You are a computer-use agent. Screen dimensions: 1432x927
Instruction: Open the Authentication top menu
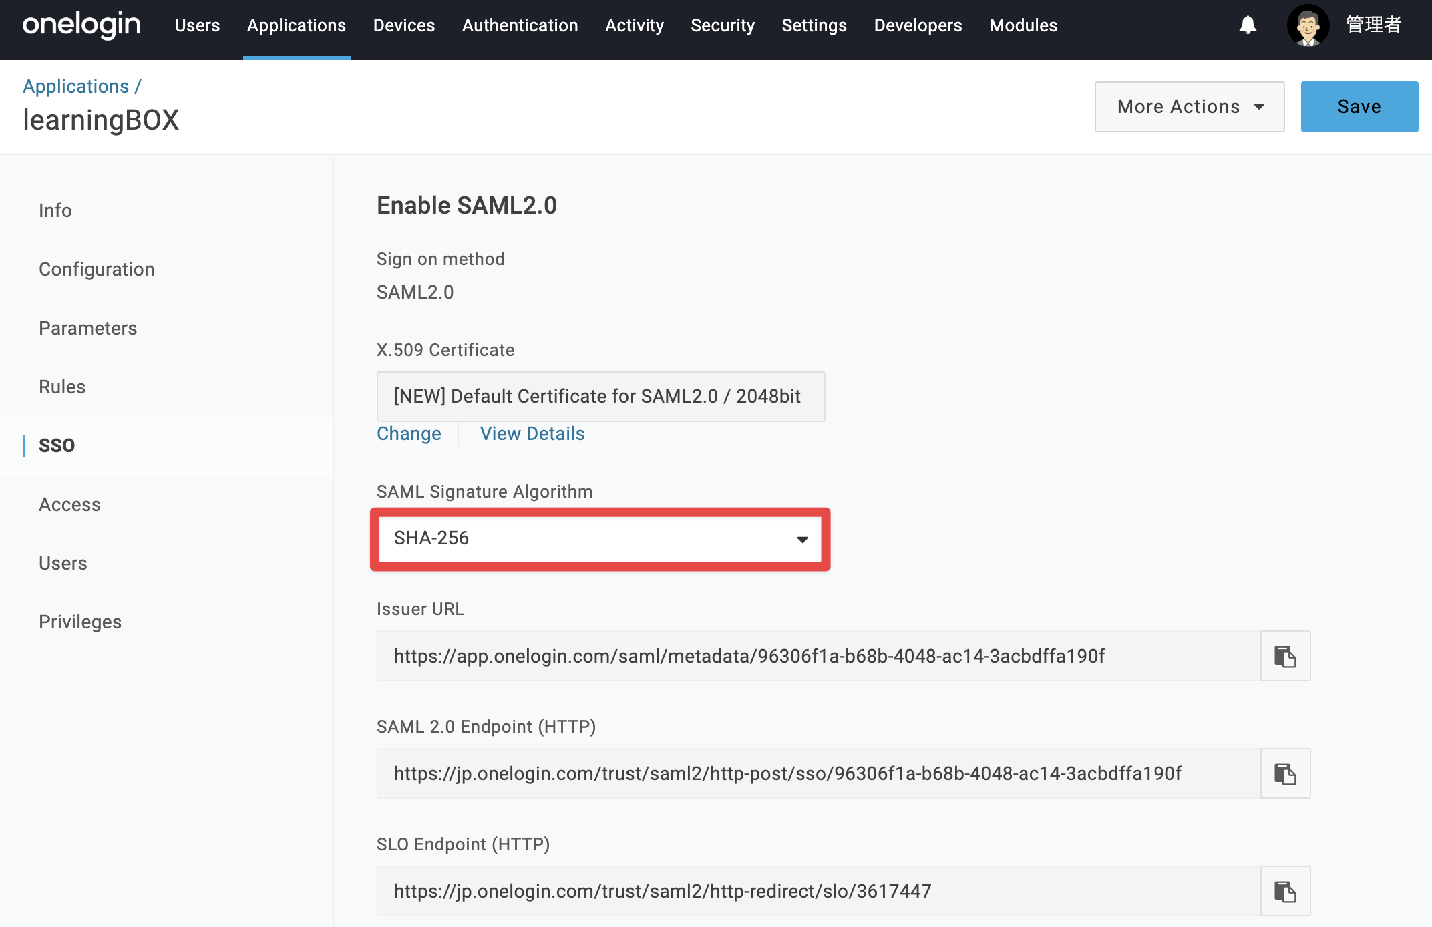coord(520,25)
